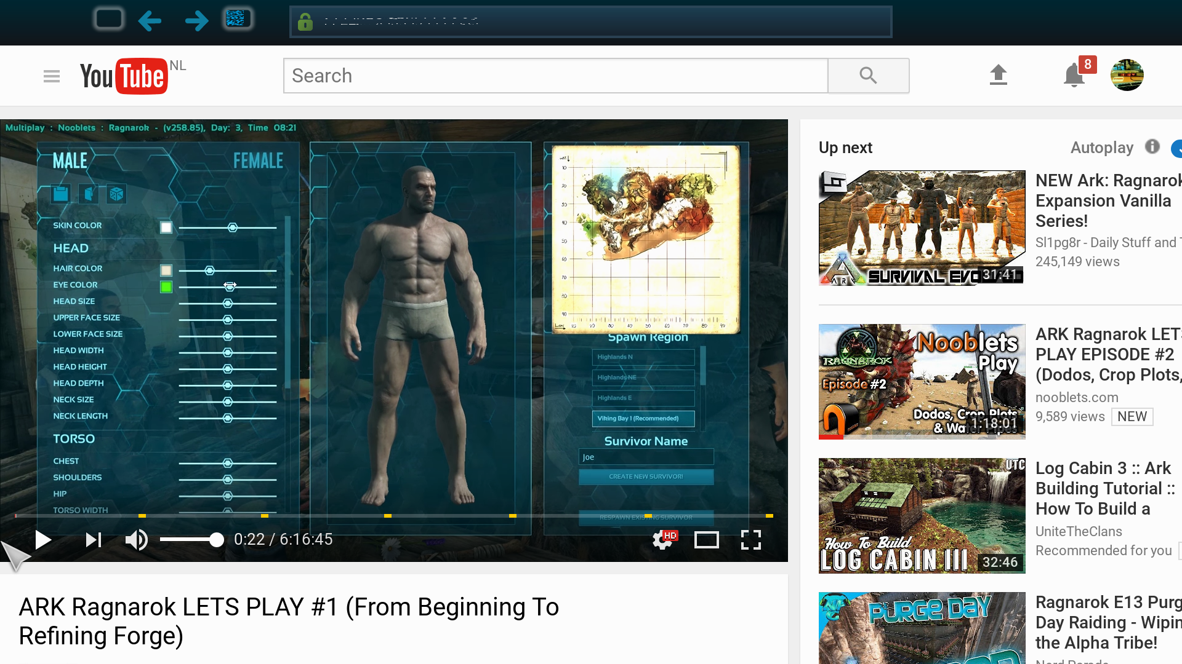Open the video settings gear
This screenshot has height=664, width=1182.
click(x=664, y=540)
